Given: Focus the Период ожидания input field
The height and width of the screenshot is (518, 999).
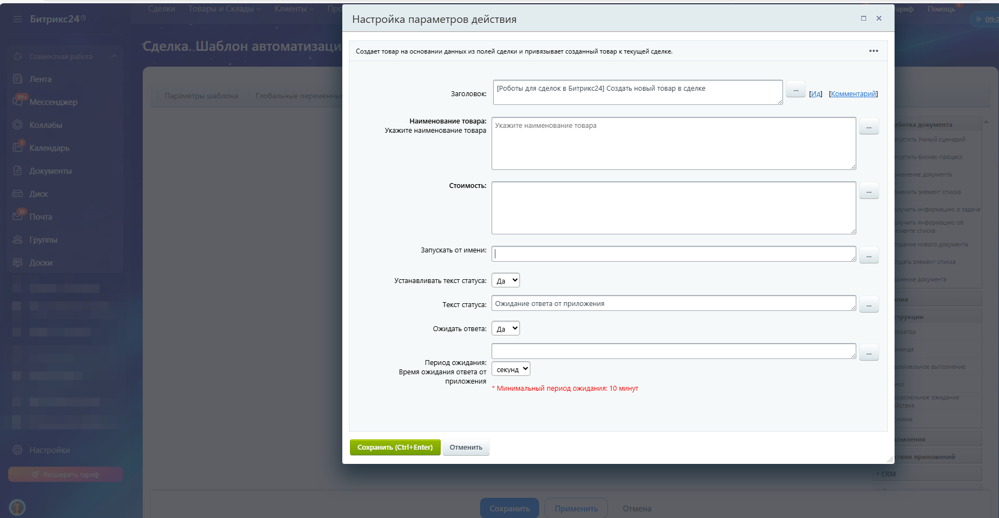Looking at the screenshot, I should [x=674, y=351].
